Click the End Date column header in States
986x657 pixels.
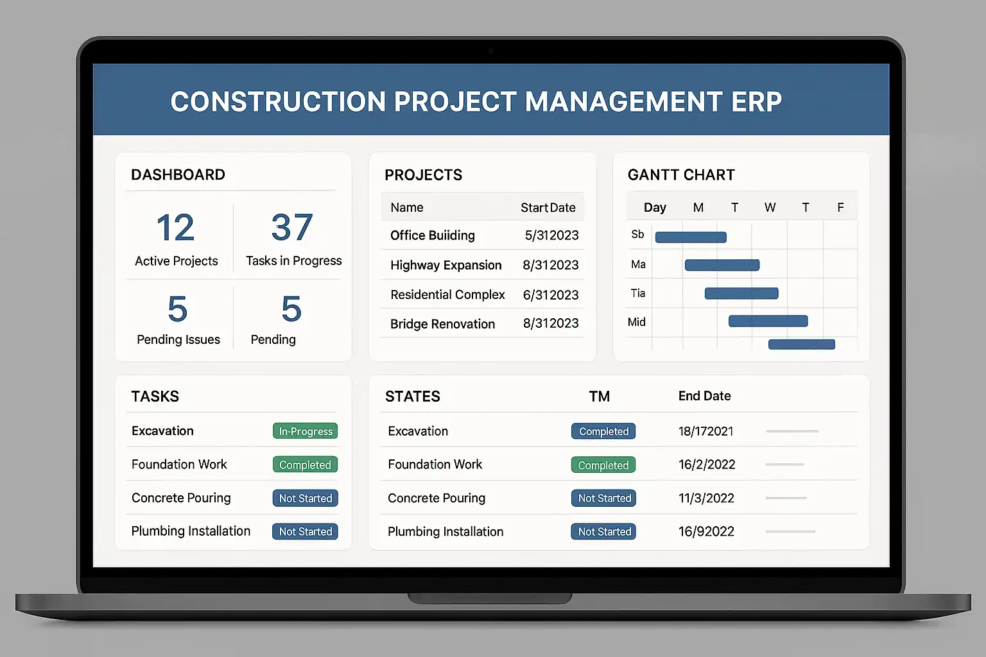click(x=705, y=396)
